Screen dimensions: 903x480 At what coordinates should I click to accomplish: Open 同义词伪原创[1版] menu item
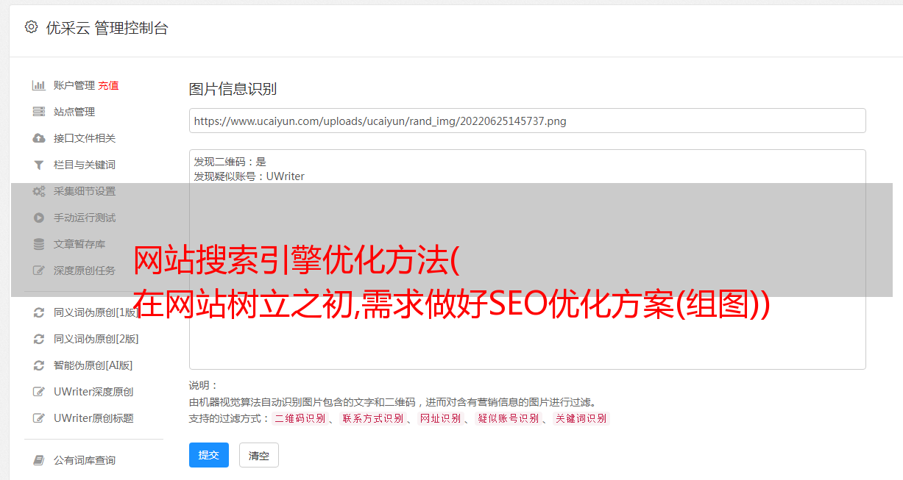[96, 312]
